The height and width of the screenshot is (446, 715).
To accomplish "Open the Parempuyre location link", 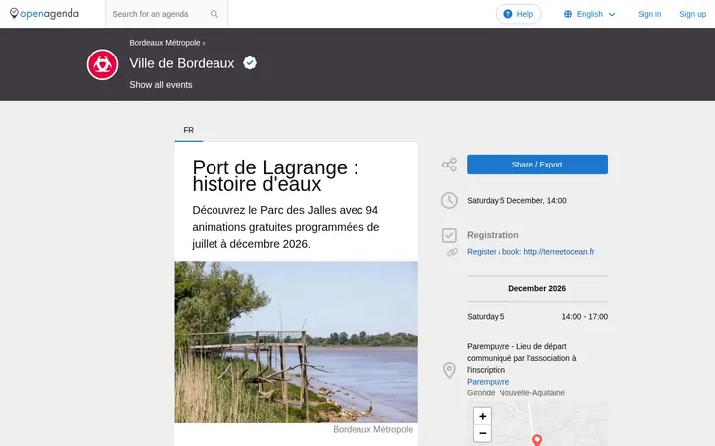I will (488, 382).
